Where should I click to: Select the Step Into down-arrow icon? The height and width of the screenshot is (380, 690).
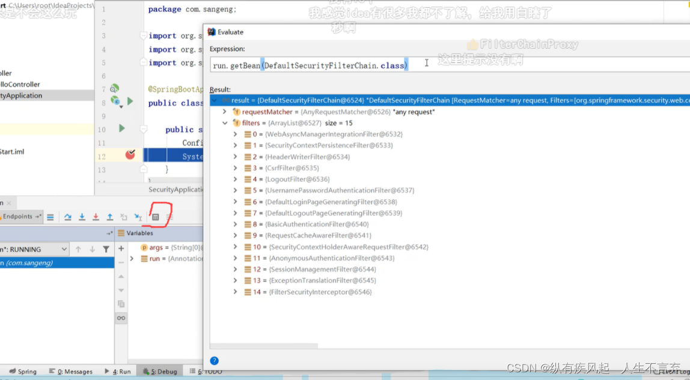point(81,217)
